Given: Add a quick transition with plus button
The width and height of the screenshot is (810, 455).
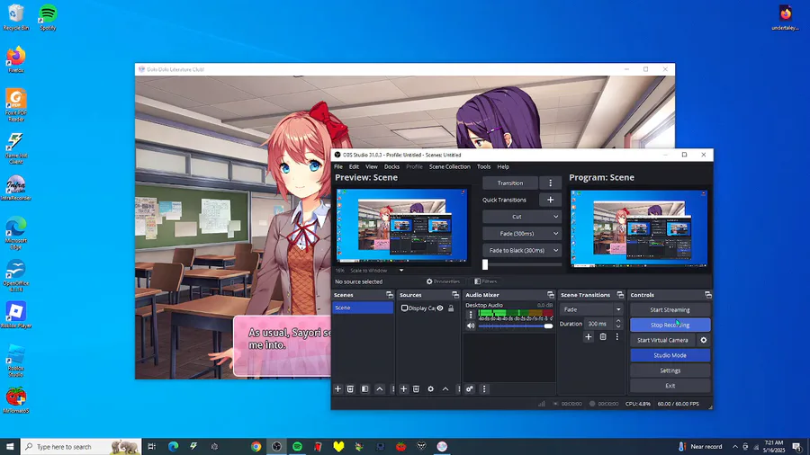Looking at the screenshot, I should pyautogui.click(x=550, y=200).
